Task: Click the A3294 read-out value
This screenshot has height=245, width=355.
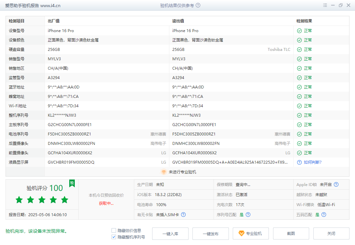Action: [x=178, y=78]
